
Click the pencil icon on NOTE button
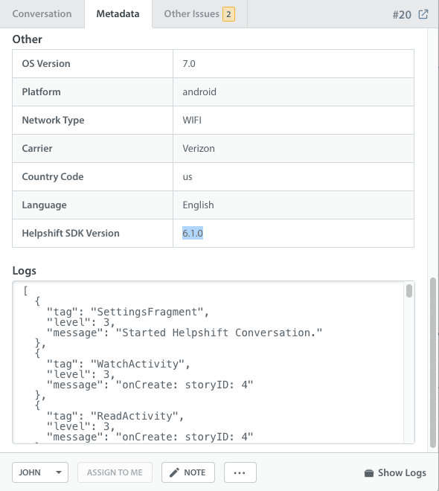click(x=174, y=472)
